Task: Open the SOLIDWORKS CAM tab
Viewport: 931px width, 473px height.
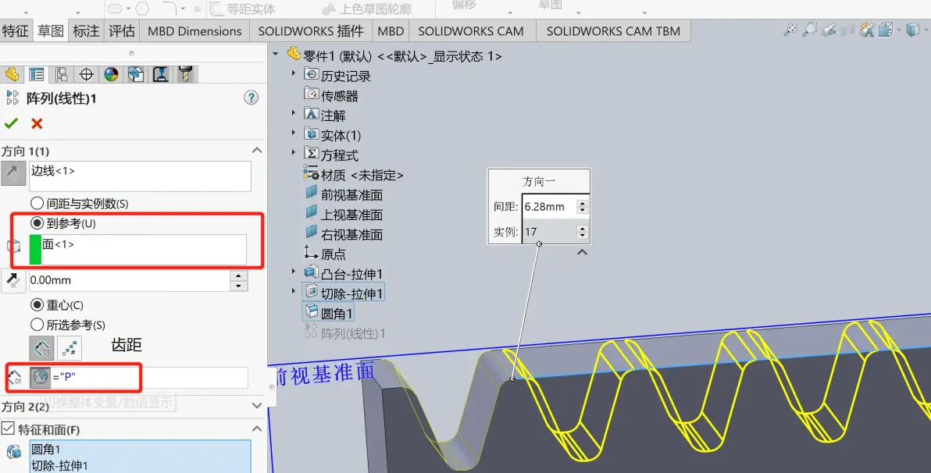Action: click(x=471, y=31)
